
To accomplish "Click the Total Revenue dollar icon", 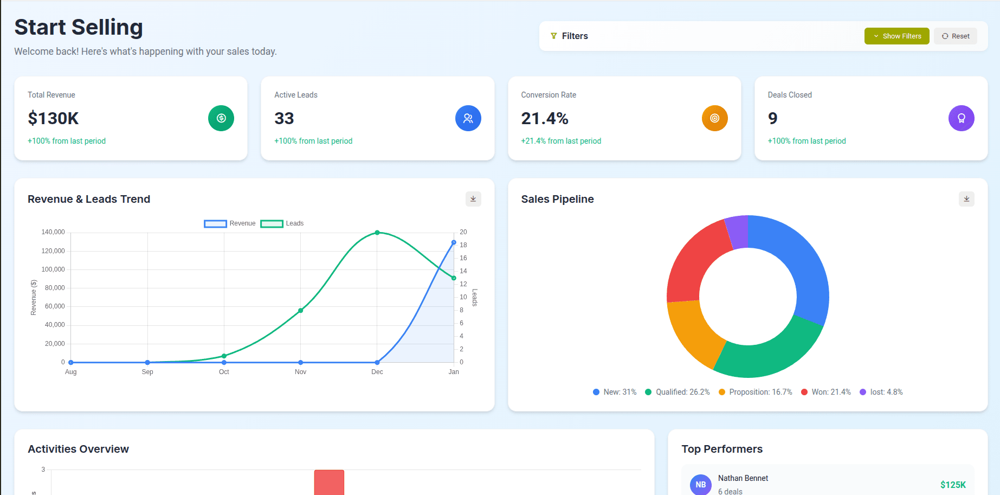I will [x=221, y=118].
